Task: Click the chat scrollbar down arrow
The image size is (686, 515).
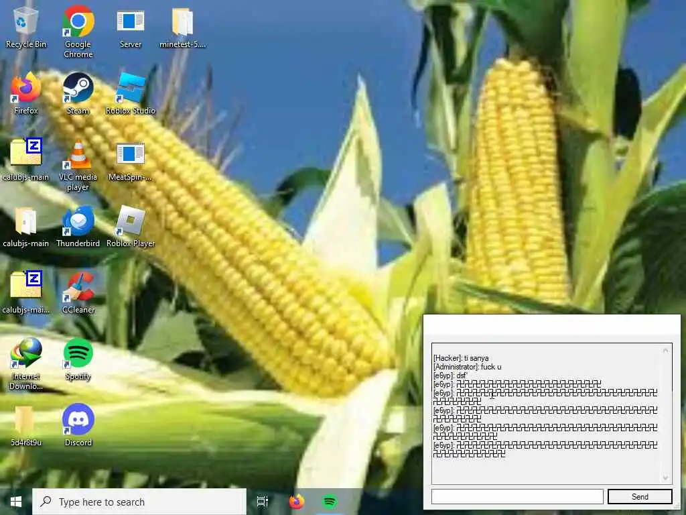Action: [x=665, y=477]
